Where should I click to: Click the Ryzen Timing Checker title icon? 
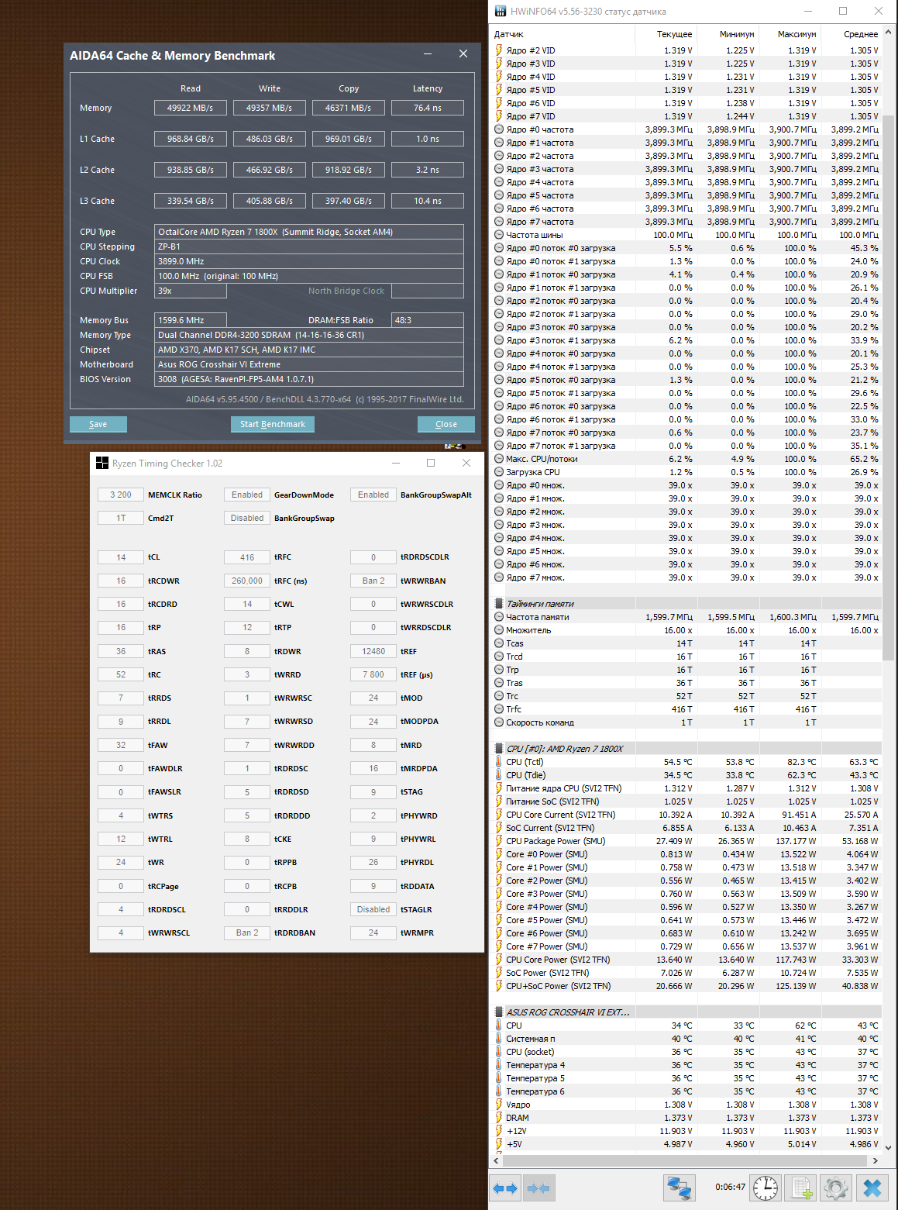pyautogui.click(x=102, y=463)
